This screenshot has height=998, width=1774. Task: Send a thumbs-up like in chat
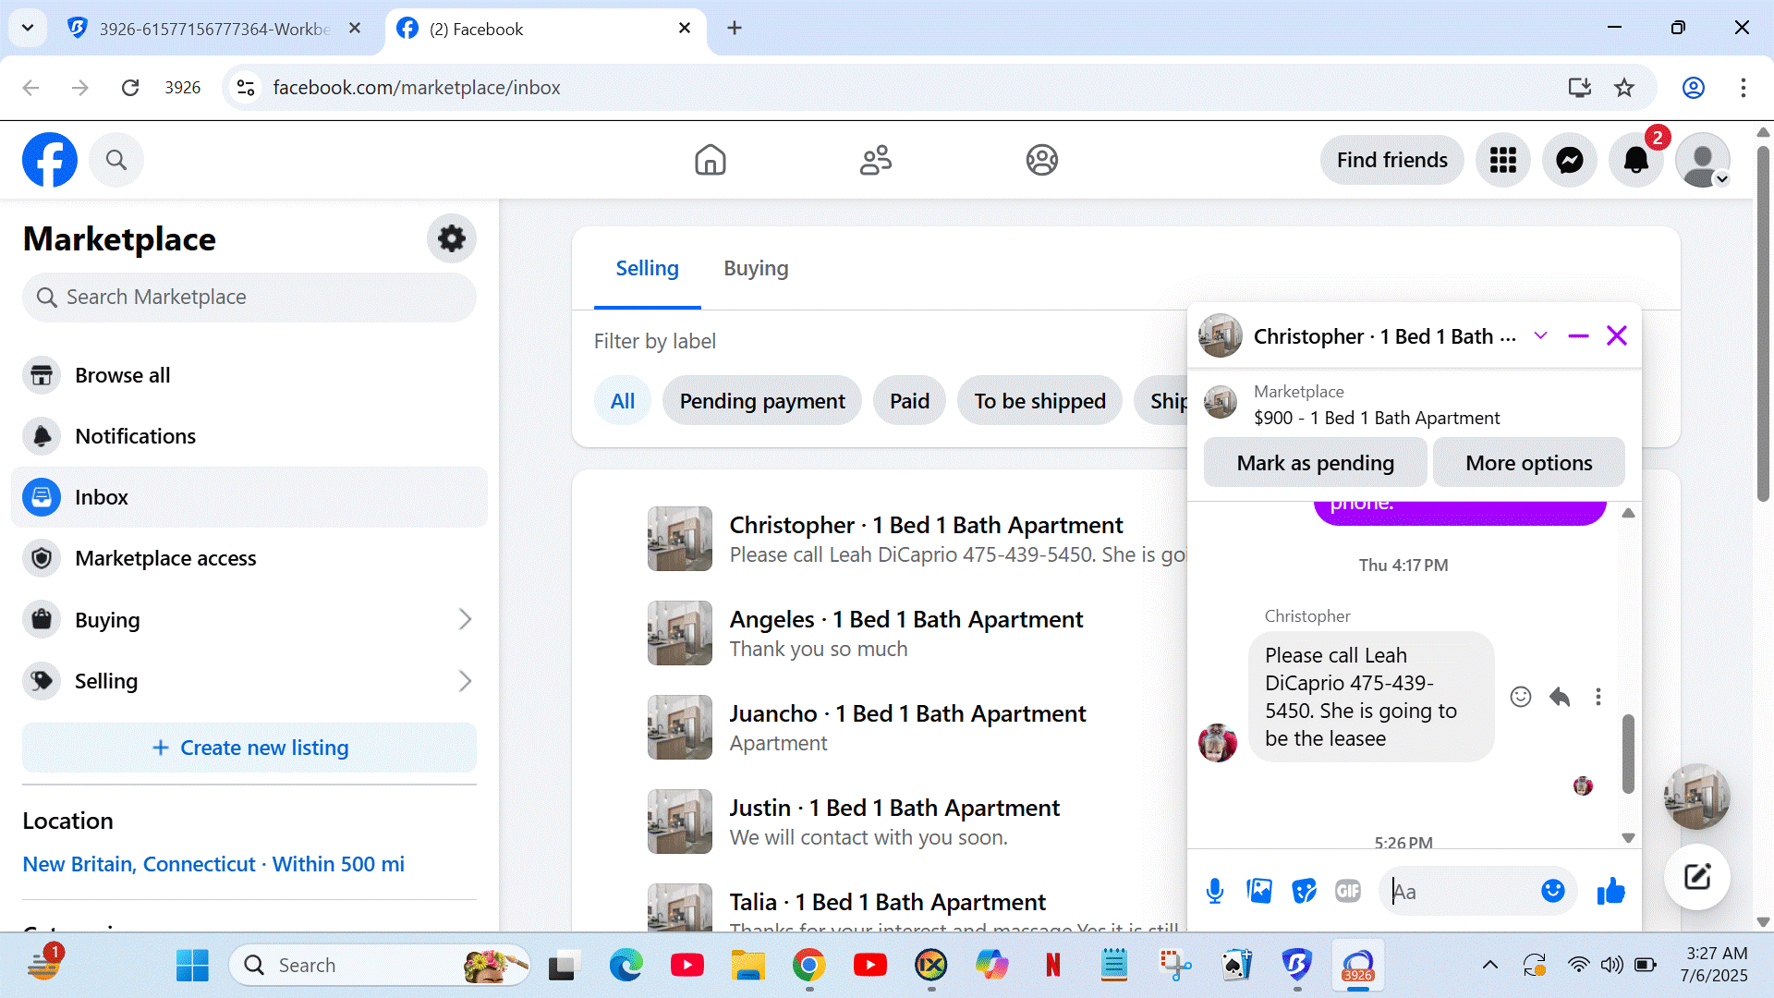tap(1610, 891)
